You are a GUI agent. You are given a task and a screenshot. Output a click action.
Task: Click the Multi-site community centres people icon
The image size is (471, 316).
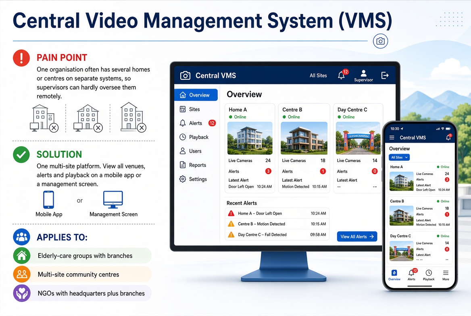[x=22, y=274]
